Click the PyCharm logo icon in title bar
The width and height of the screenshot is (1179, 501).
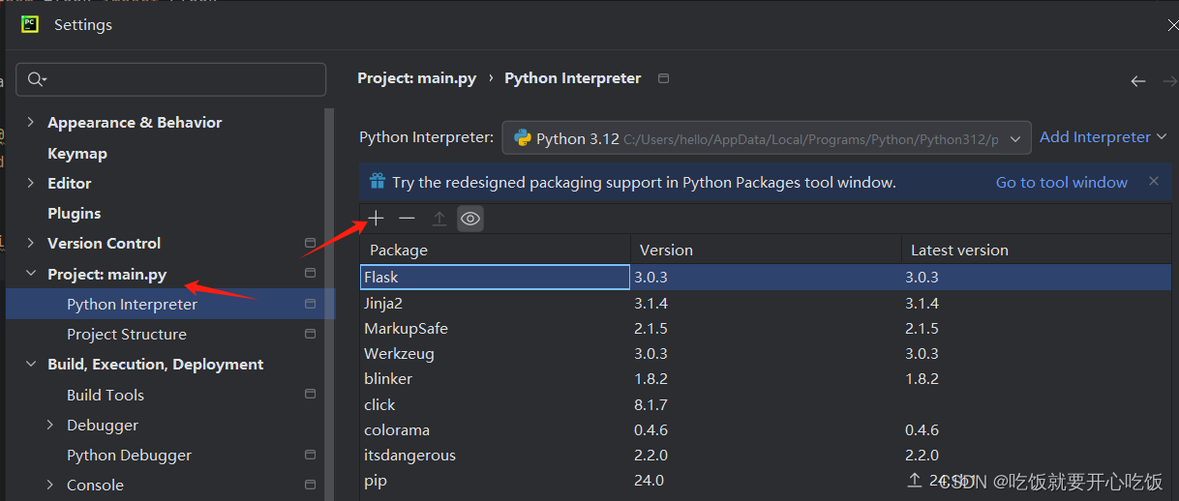(x=30, y=24)
